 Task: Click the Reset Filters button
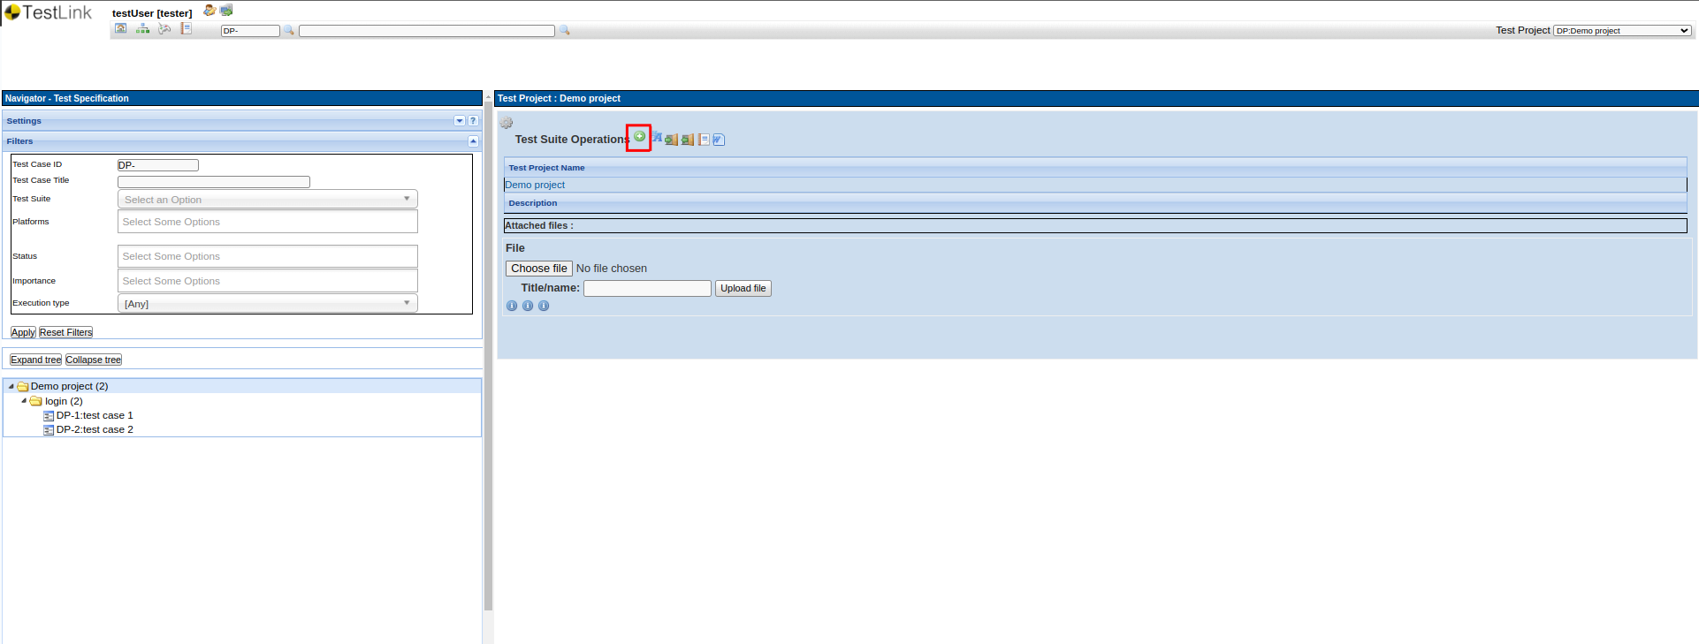[65, 333]
